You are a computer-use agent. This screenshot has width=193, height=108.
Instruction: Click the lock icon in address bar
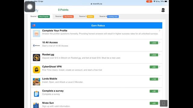pos(91,4)
